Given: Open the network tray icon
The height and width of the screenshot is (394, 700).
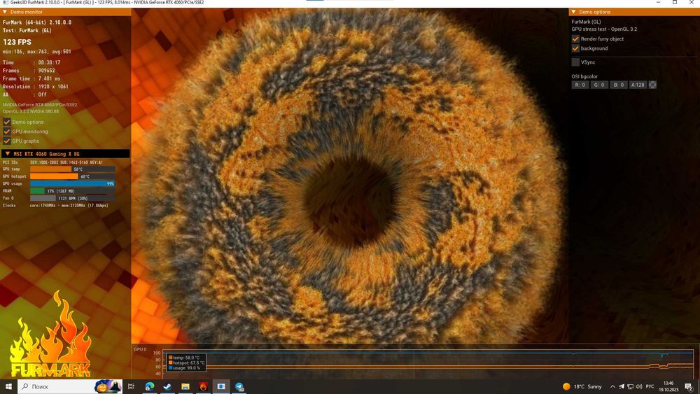Looking at the screenshot, I should [631, 386].
